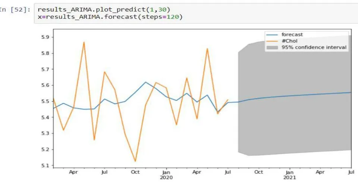Viewport: 358px width, 185px height.
Task: Click the code cell input area
Action: click(196, 13)
